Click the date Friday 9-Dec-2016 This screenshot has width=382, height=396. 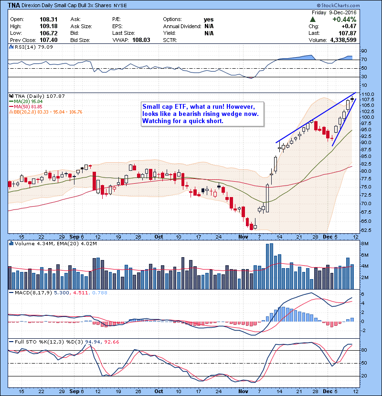334,12
